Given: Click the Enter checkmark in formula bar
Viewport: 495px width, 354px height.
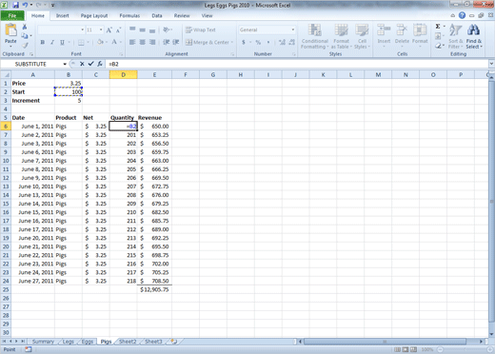Looking at the screenshot, I should tap(90, 64).
